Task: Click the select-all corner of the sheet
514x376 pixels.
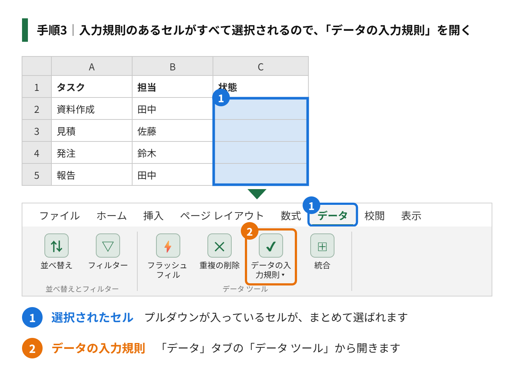Action: [37, 66]
